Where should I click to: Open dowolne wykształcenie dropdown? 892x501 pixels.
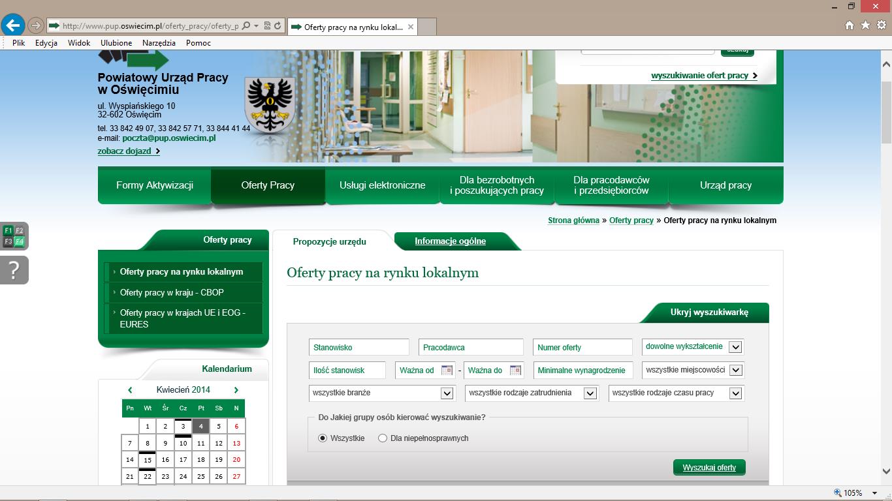click(x=693, y=346)
